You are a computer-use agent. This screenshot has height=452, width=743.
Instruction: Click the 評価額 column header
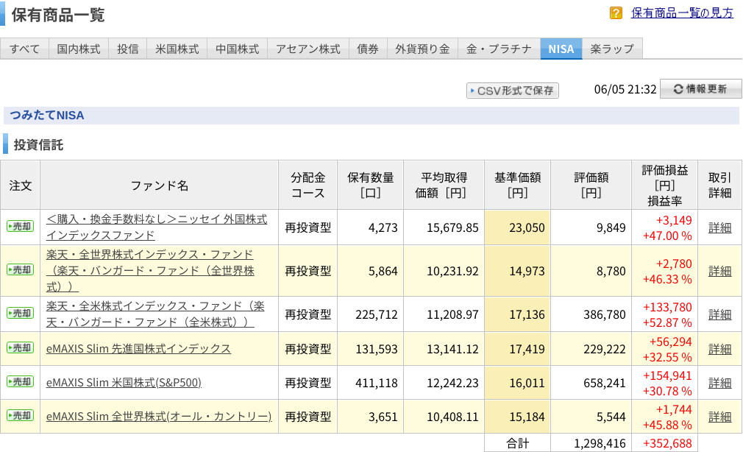591,185
